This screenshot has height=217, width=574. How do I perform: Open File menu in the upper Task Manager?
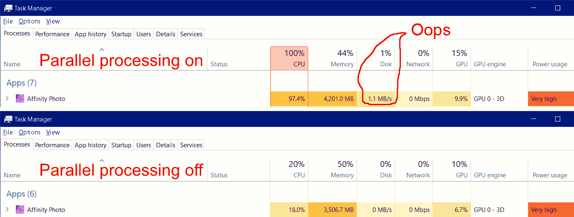(8, 21)
